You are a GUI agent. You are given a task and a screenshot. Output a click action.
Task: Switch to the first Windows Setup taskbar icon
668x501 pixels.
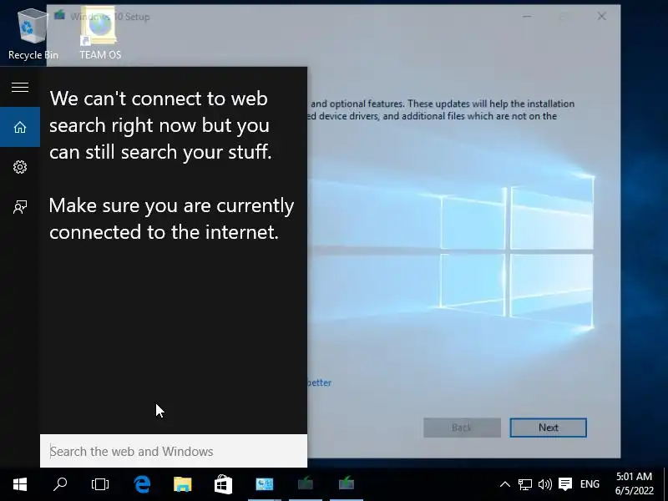point(305,484)
